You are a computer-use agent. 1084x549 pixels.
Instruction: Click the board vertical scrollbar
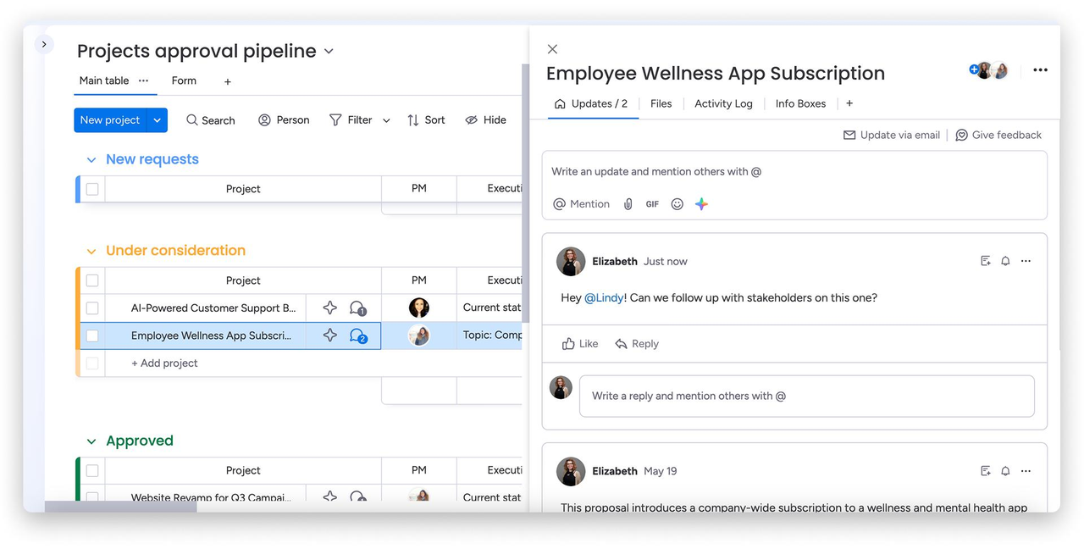tap(526, 193)
